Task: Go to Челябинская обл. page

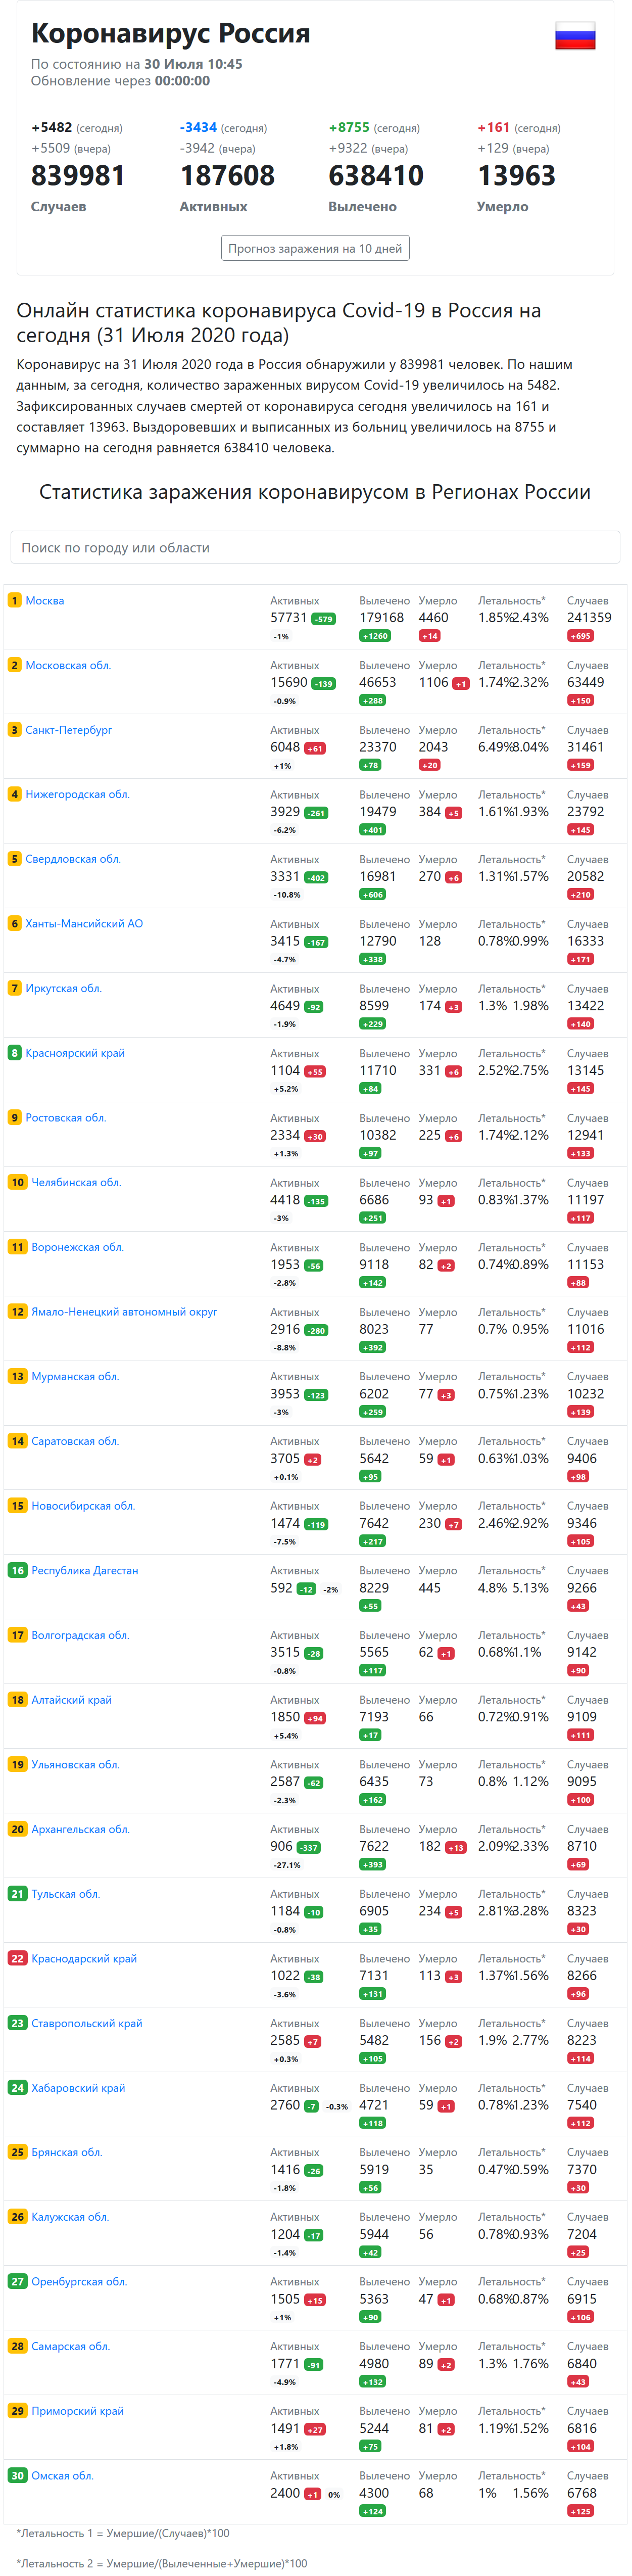Action: tap(76, 1182)
